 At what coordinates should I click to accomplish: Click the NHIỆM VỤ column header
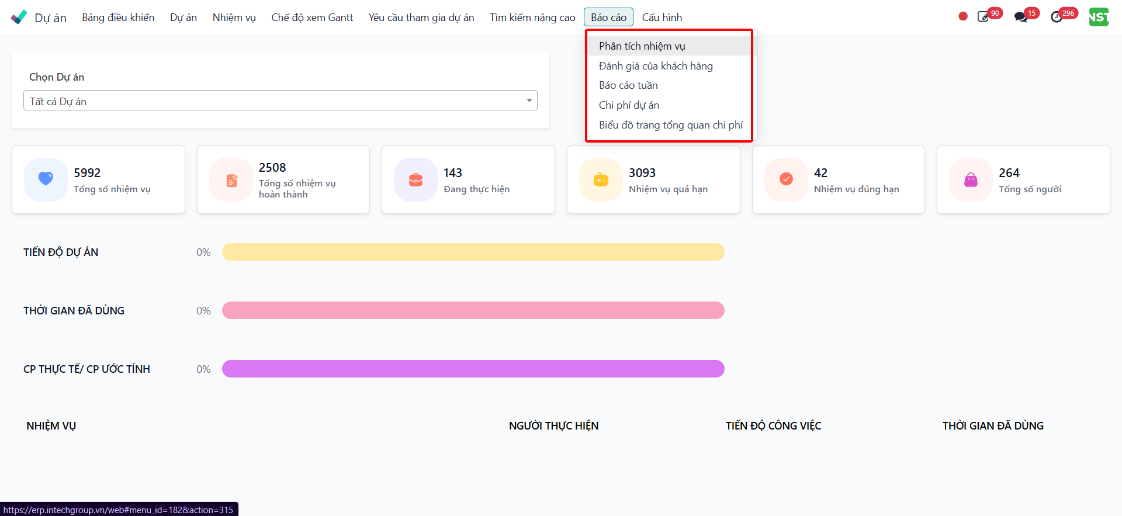51,426
